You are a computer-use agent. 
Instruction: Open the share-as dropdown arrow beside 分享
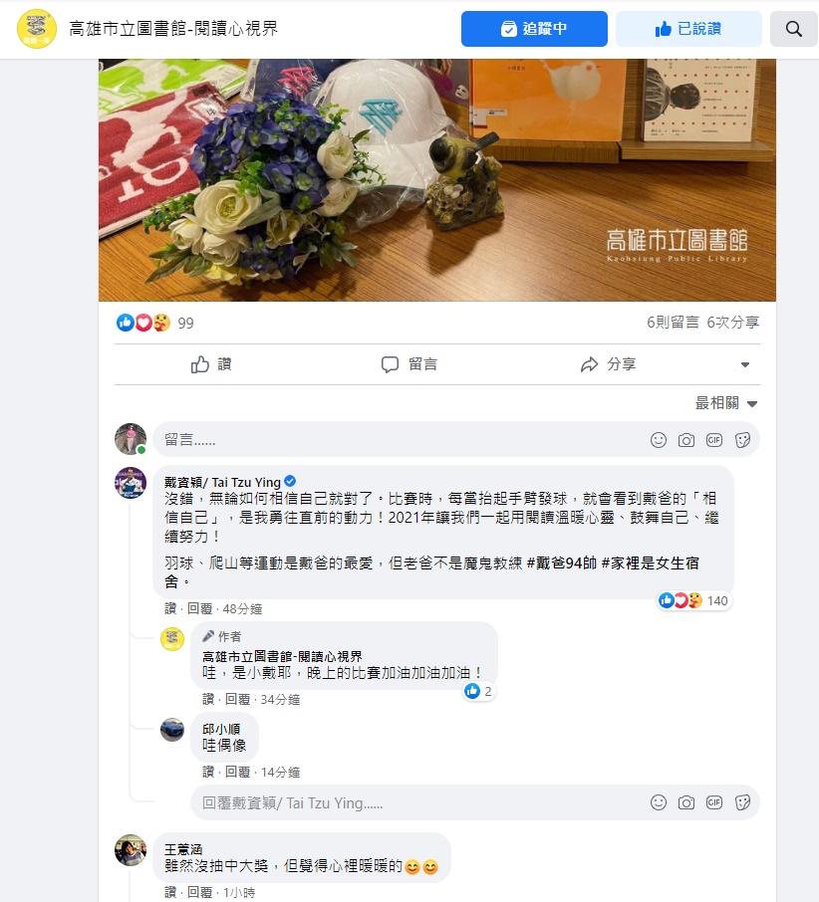tap(744, 364)
